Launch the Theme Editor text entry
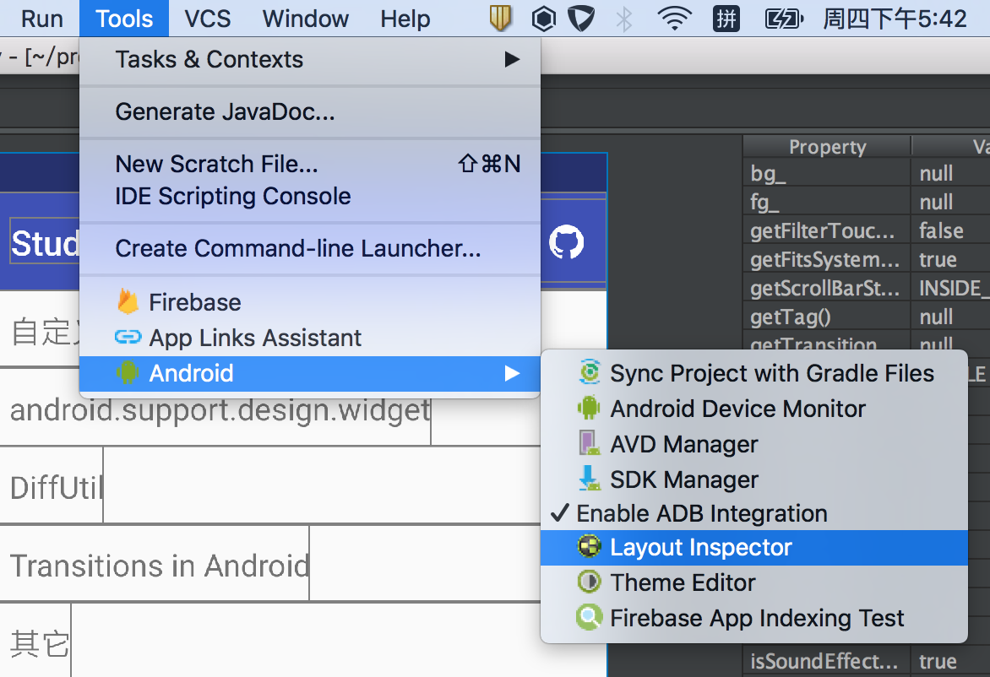This screenshot has height=677, width=990. 683,582
